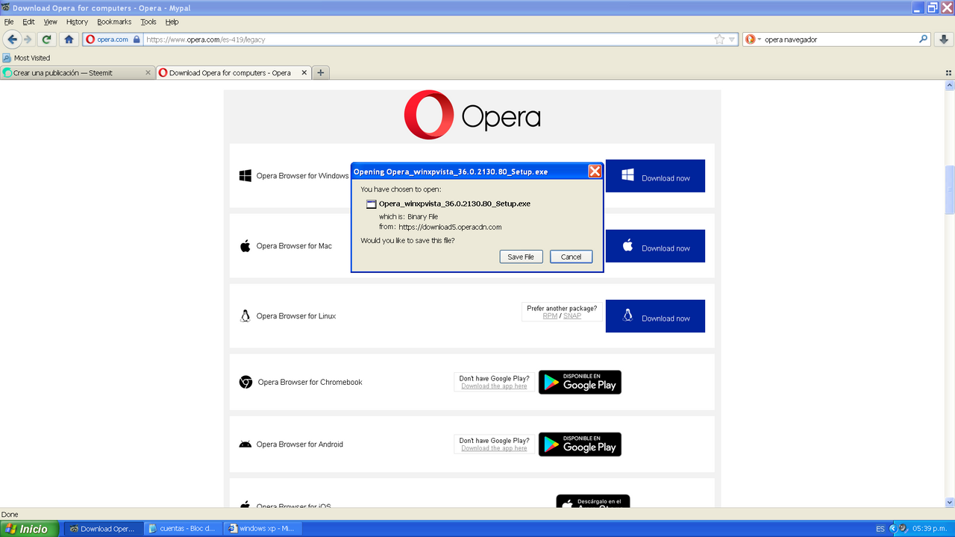This screenshot has height=537, width=955.
Task: Open the View menu
Action: tap(50, 22)
